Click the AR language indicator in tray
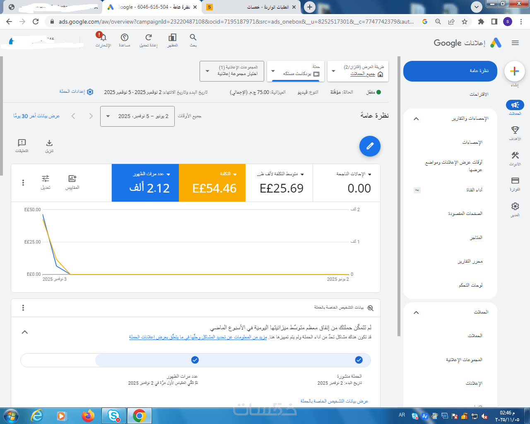This screenshot has height=424, width=530. (x=402, y=415)
